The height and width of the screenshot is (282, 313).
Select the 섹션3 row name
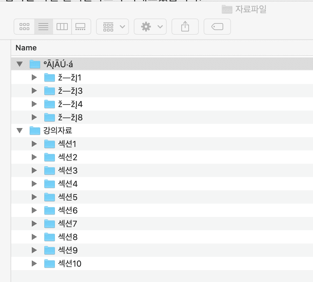click(x=68, y=170)
